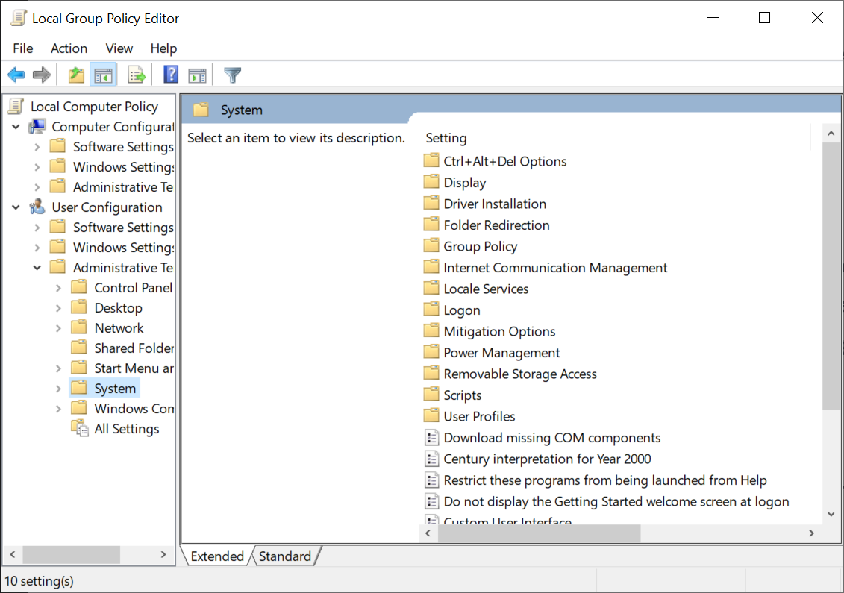Select Mitigation Options in the list
The width and height of the screenshot is (844, 593).
click(x=499, y=331)
